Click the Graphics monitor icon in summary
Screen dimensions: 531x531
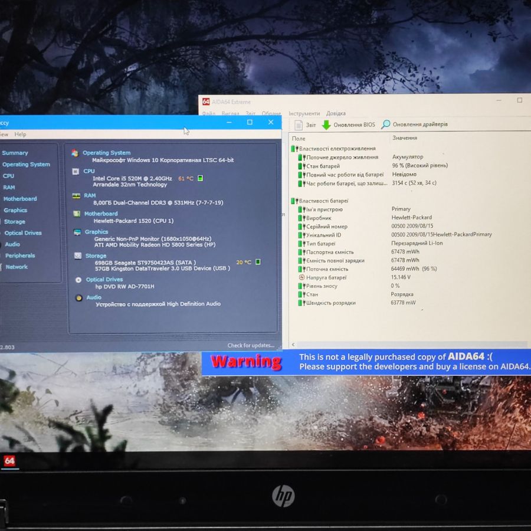(x=77, y=232)
